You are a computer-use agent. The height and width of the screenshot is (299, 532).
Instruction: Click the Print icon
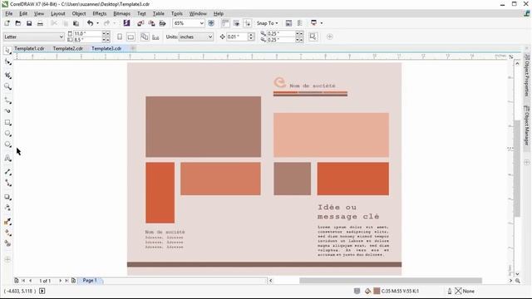(40, 23)
